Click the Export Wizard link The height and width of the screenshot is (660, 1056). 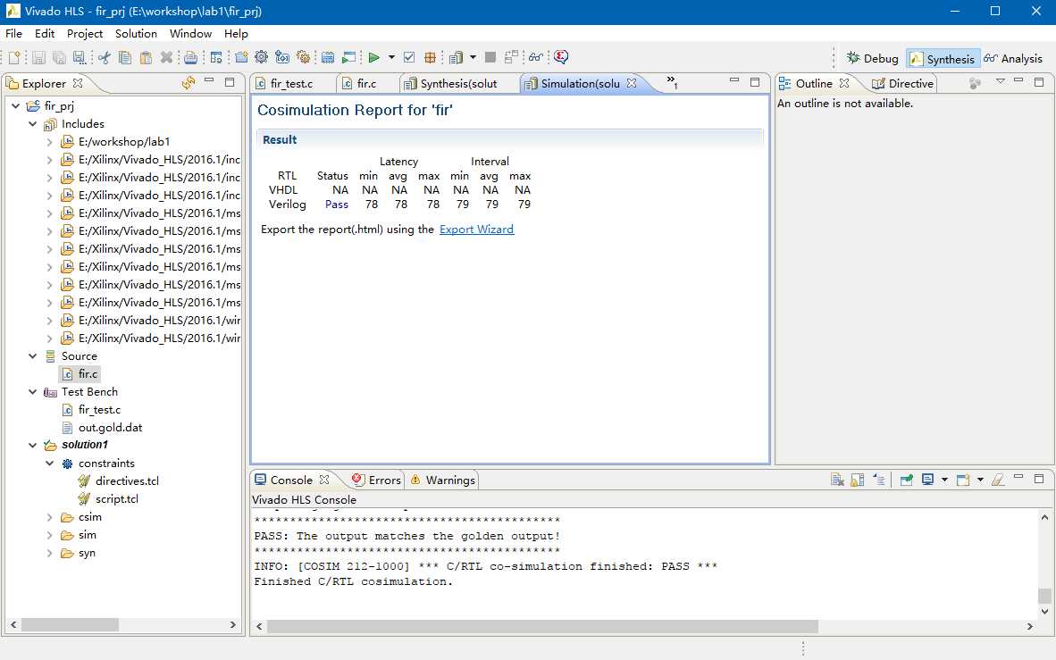pyautogui.click(x=476, y=230)
